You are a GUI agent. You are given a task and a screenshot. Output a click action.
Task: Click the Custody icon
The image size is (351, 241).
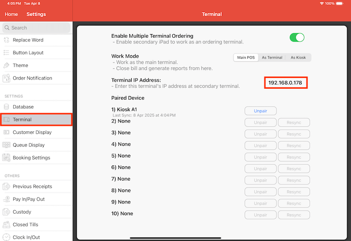(x=6, y=212)
